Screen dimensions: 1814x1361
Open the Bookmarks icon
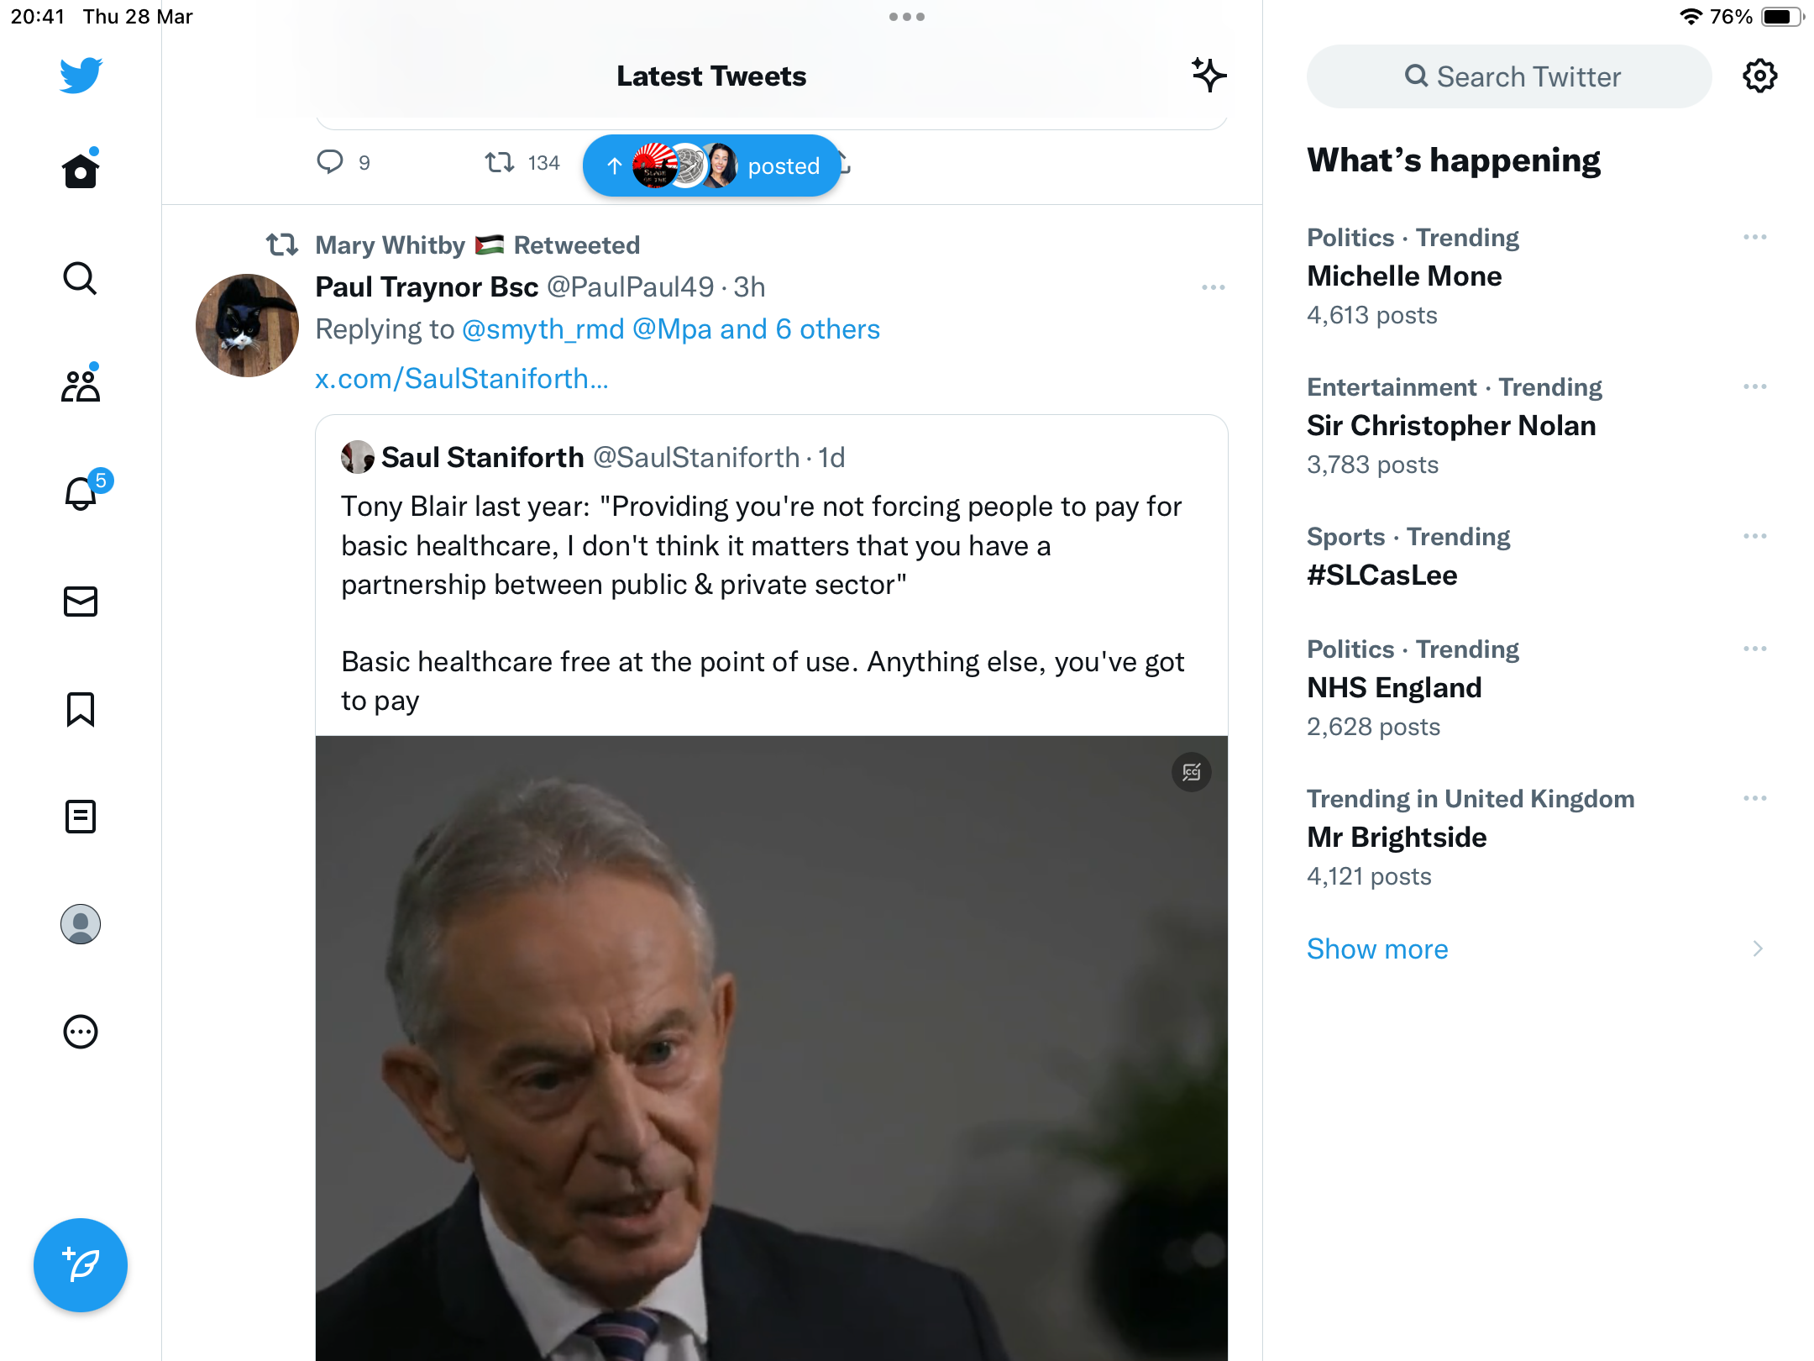coord(81,709)
